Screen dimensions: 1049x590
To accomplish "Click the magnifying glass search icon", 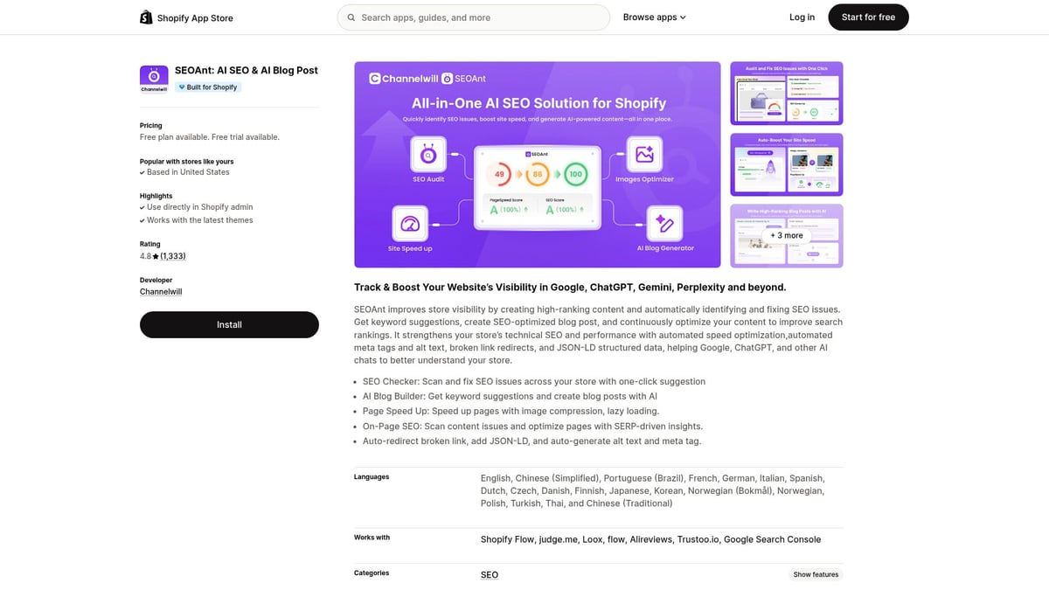I will 351,17.
